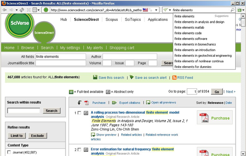Screen dimensions: 246x156
Task: Open the navigation history dropdown arrow
Action: 17,10
